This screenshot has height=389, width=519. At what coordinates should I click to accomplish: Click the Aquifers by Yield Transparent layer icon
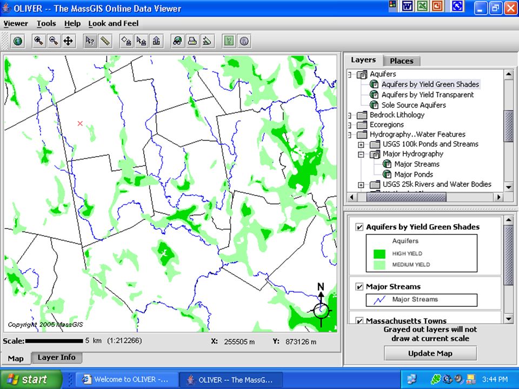tap(374, 95)
